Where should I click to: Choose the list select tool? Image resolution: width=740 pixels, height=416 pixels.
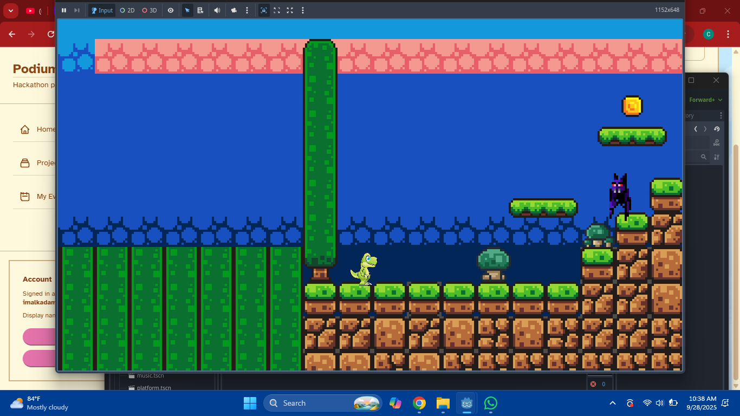[x=200, y=10]
